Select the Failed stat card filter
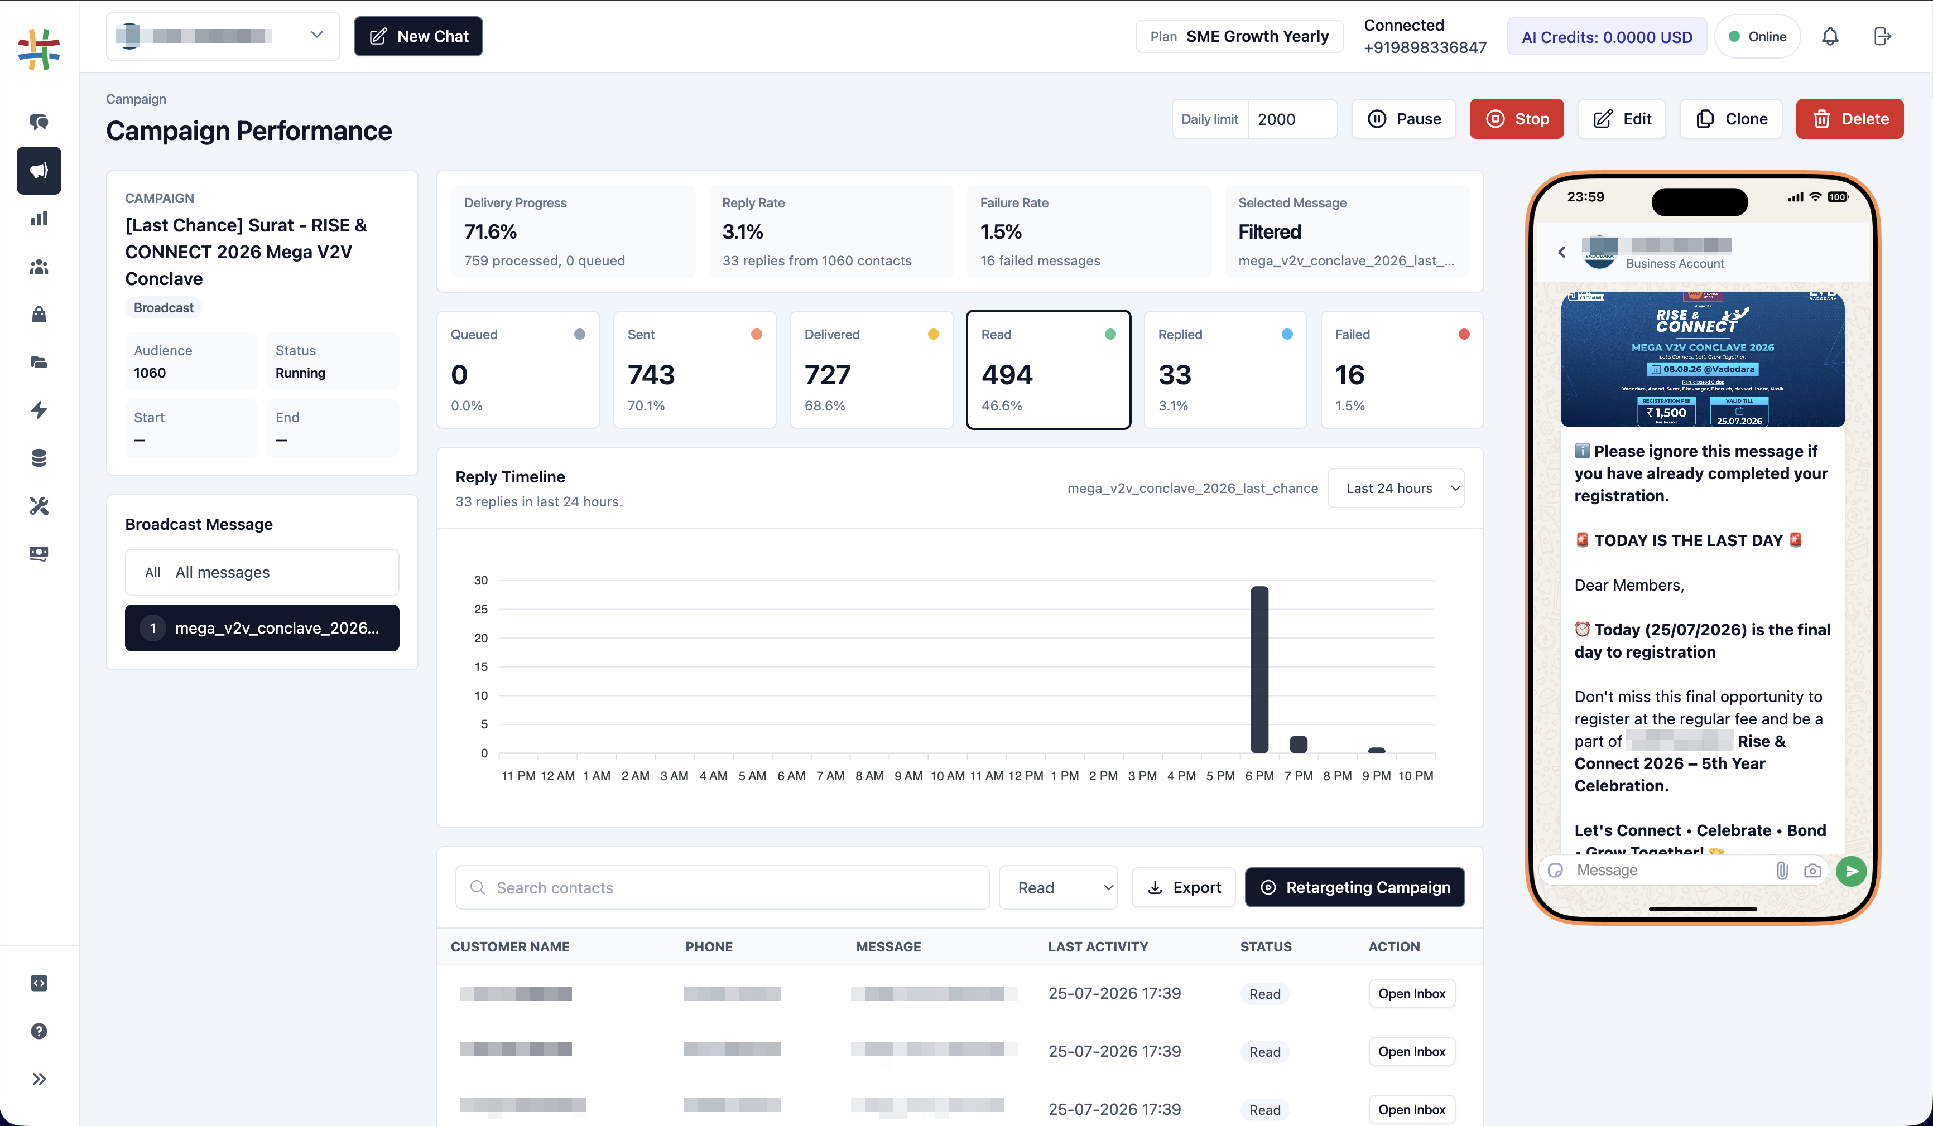Image resolution: width=1933 pixels, height=1126 pixels. coord(1401,369)
